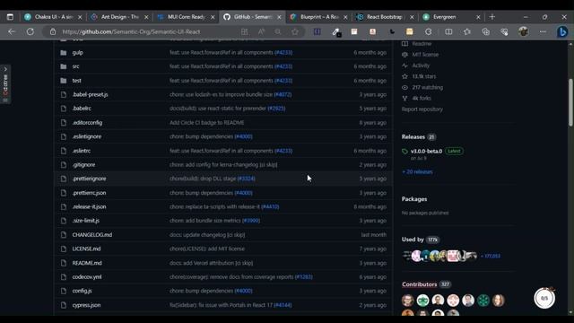Click the star icon beside 13.1k stars
Screen dimensions: 574x323
(404, 76)
